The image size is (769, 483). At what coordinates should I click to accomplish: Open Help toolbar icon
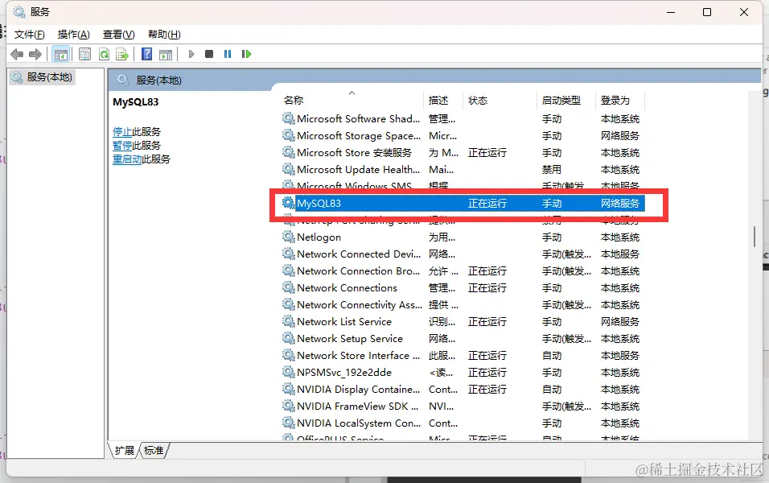(146, 54)
